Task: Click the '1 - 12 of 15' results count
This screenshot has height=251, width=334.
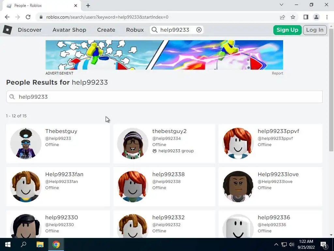Action: pyautogui.click(x=16, y=116)
